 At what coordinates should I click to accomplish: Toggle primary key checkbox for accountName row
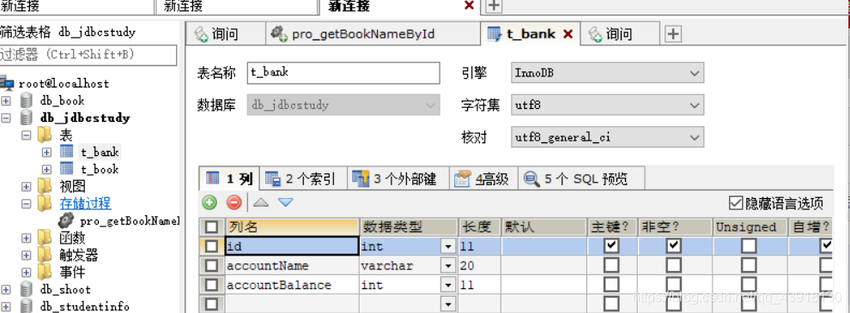point(611,265)
